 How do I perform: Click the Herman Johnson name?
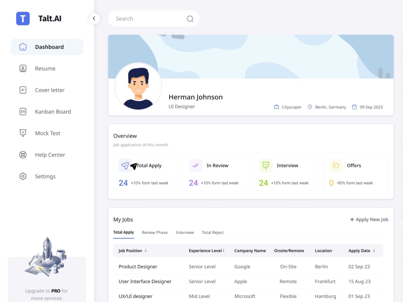[195, 97]
